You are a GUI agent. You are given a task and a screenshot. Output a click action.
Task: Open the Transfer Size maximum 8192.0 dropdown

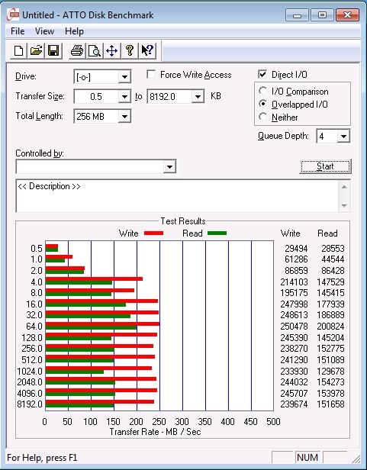click(198, 96)
